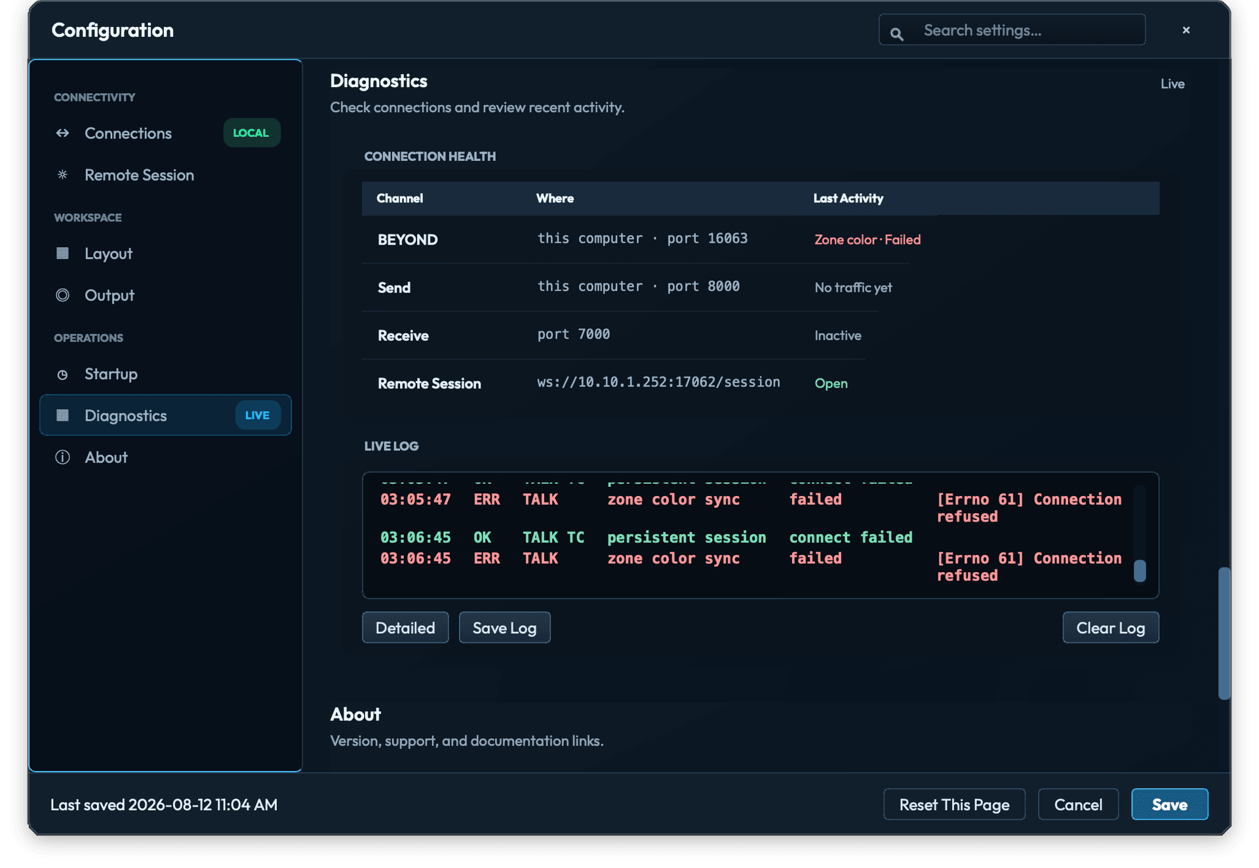Open the Startup page
This screenshot has height=868, width=1259.
point(165,374)
